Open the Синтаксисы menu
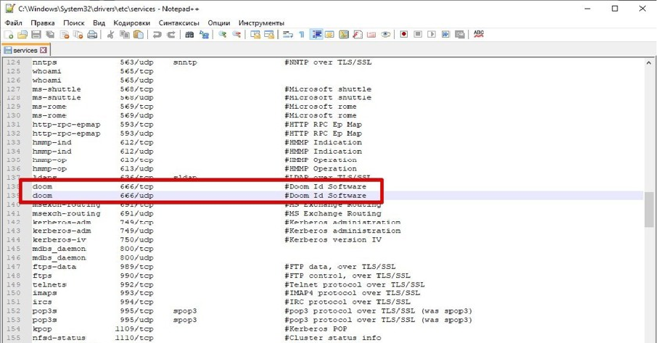This screenshot has width=658, height=343. (x=178, y=22)
